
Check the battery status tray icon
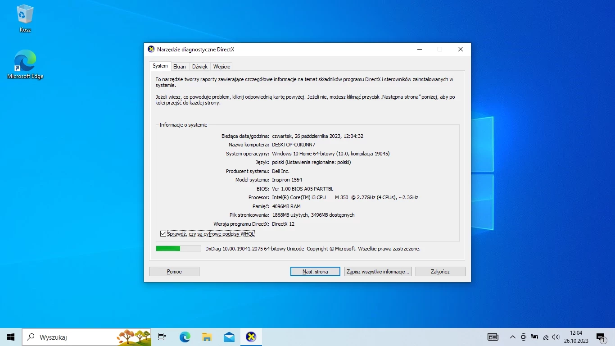pos(534,337)
